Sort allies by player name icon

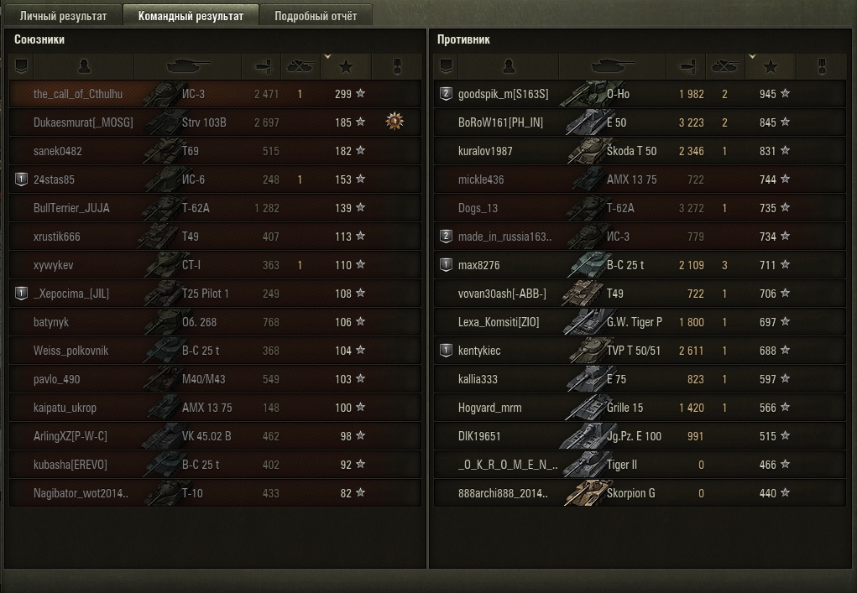(x=84, y=66)
